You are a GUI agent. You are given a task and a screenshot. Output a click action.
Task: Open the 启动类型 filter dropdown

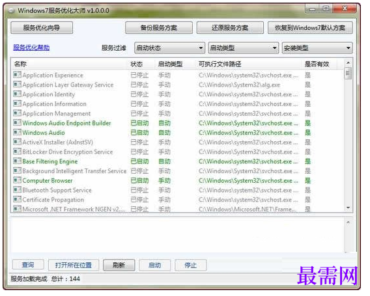tap(243, 48)
